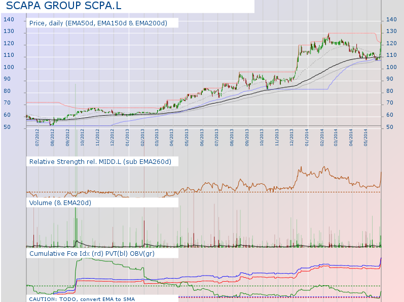
Task: Click the left axis 60 price label
Action: (x=7, y=115)
